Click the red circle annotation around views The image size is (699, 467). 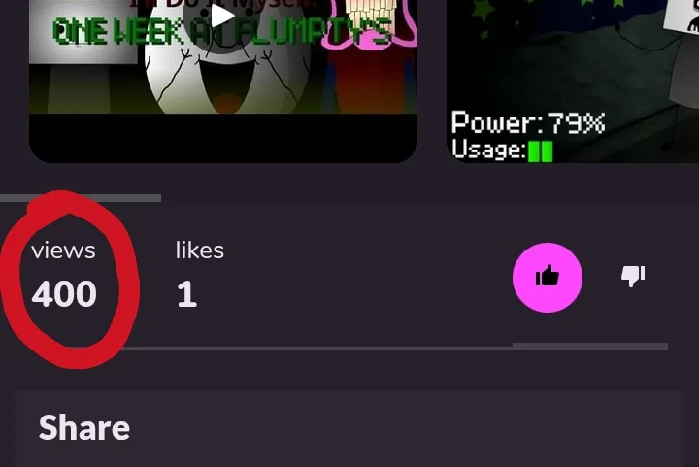pos(70,280)
